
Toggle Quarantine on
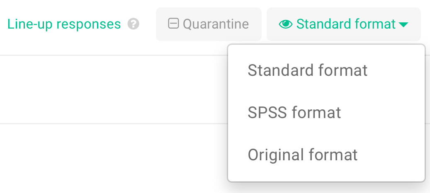pyautogui.click(x=209, y=24)
